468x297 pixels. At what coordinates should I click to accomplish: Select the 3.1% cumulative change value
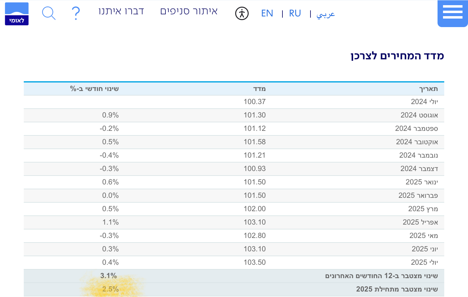109,276
